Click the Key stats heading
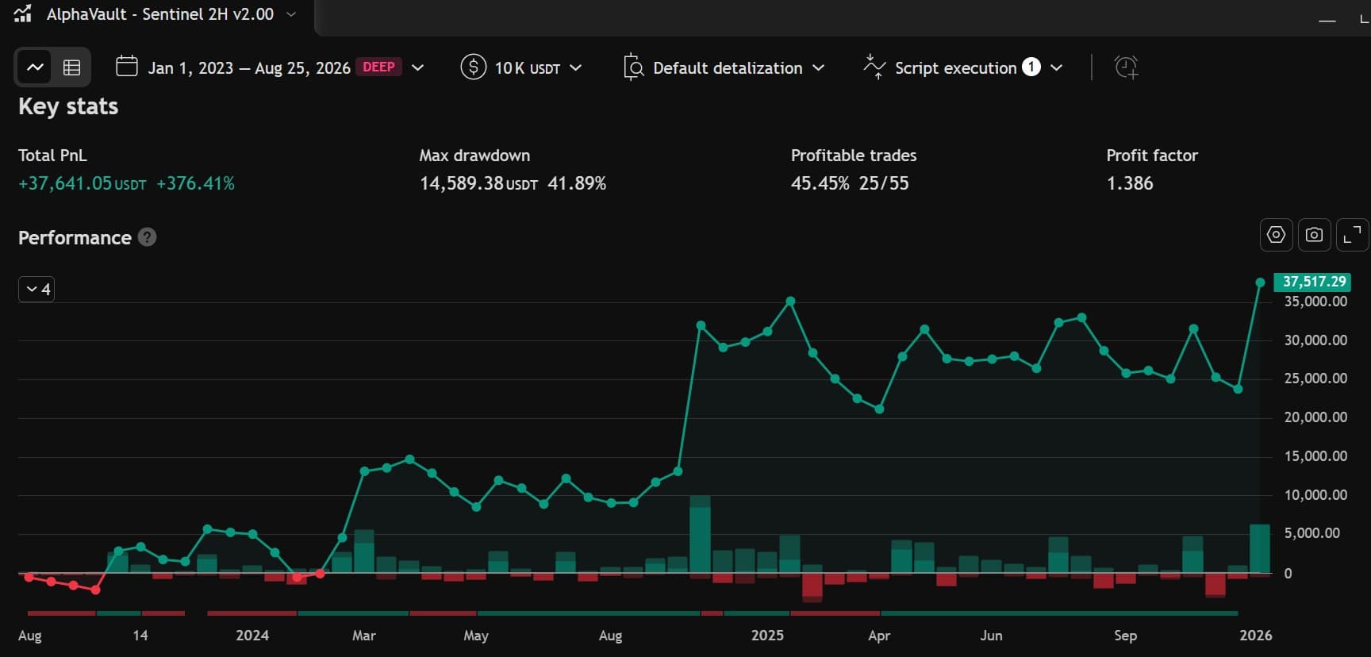The image size is (1371, 657). coord(68,107)
